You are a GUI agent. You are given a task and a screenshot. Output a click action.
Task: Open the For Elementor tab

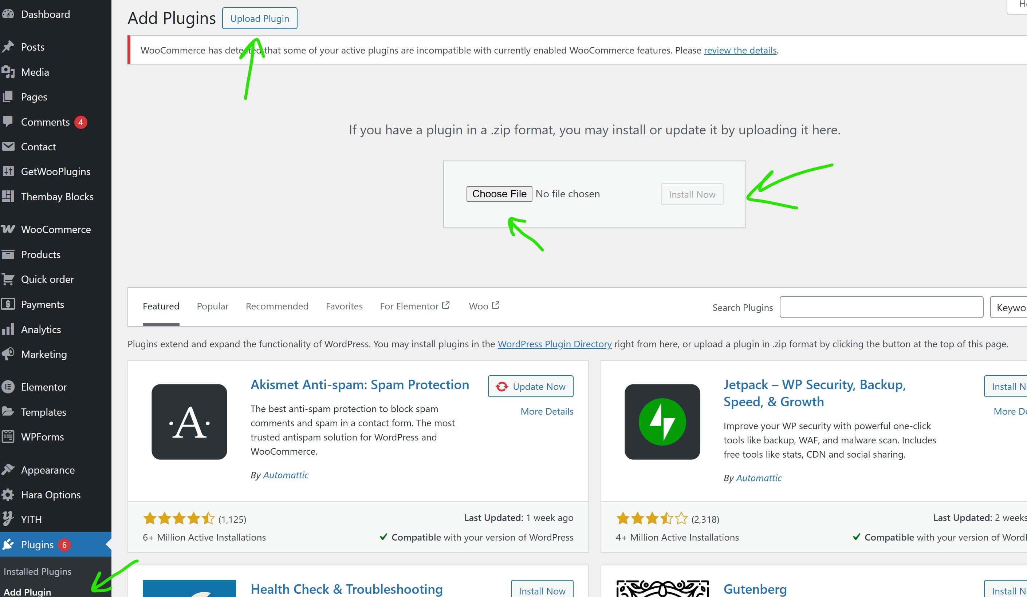pyautogui.click(x=414, y=306)
